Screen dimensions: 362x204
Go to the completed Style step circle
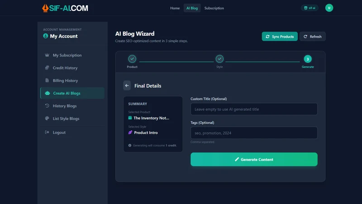(x=219, y=59)
